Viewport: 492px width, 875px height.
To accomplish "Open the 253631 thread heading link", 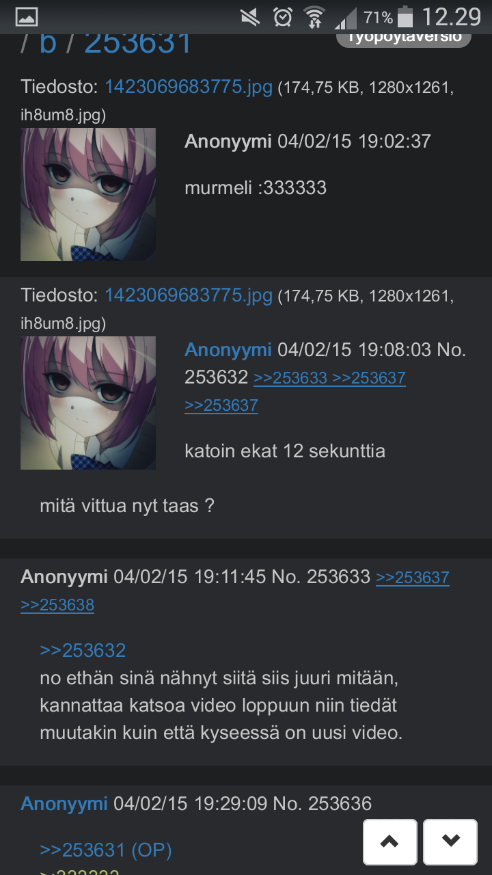I will click(138, 43).
